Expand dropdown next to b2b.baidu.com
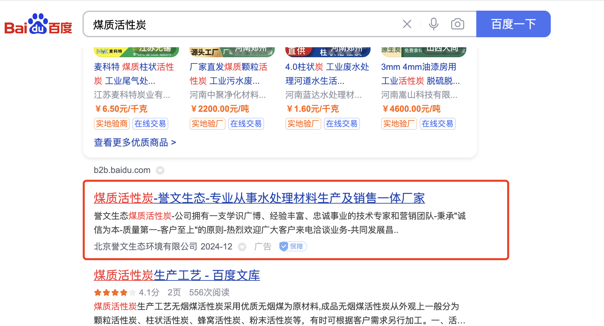The width and height of the screenshot is (604, 326). [160, 170]
